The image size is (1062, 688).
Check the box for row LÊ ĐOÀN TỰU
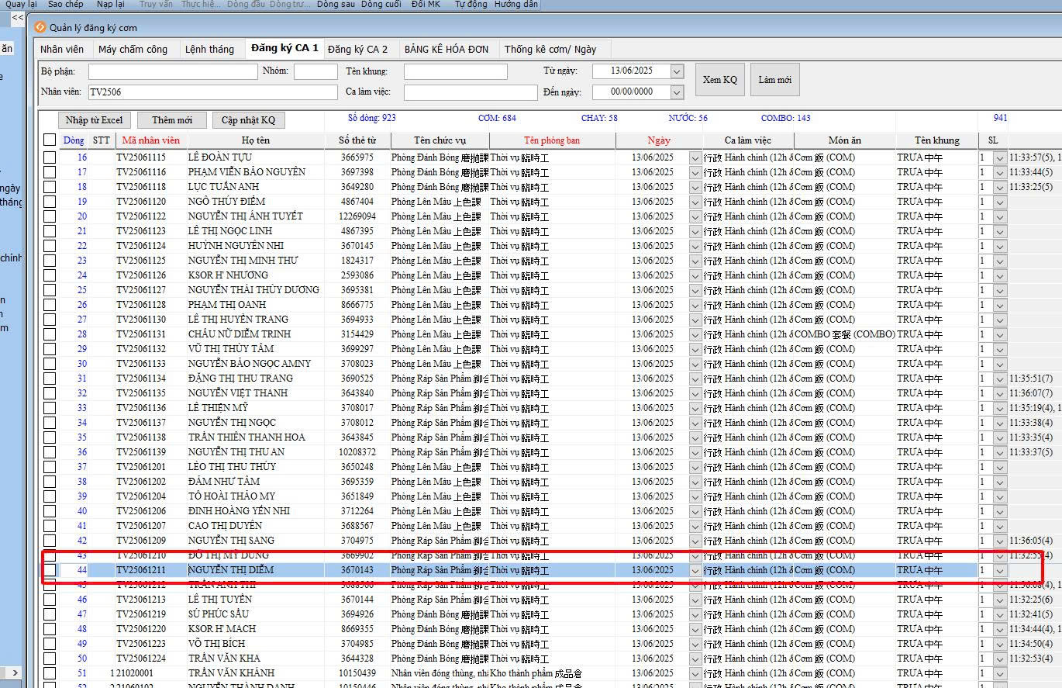point(50,157)
